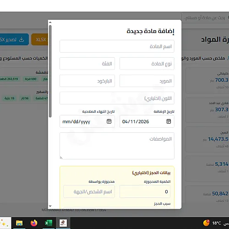Launch Firefox from the taskbar
The height and width of the screenshot is (229, 229).
coord(34,223)
